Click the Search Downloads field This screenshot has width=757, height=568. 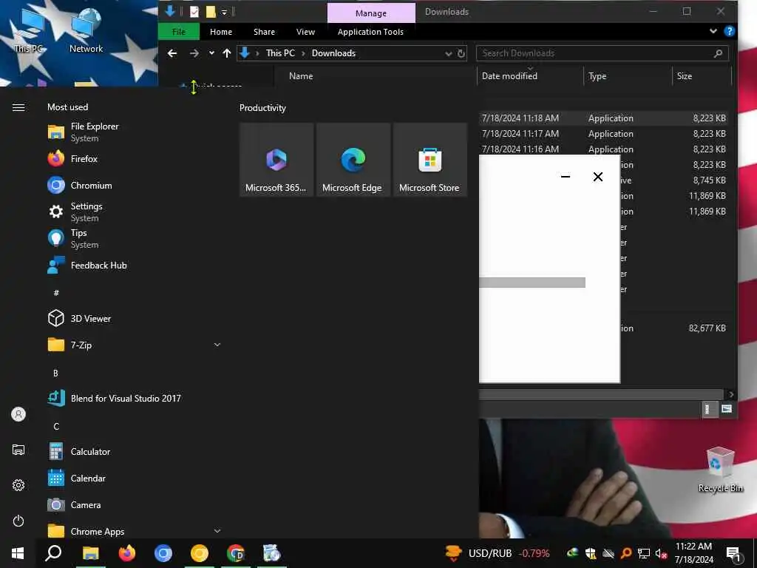coord(602,53)
